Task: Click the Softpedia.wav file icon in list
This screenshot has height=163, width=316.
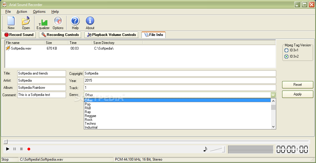Action: click(8, 48)
